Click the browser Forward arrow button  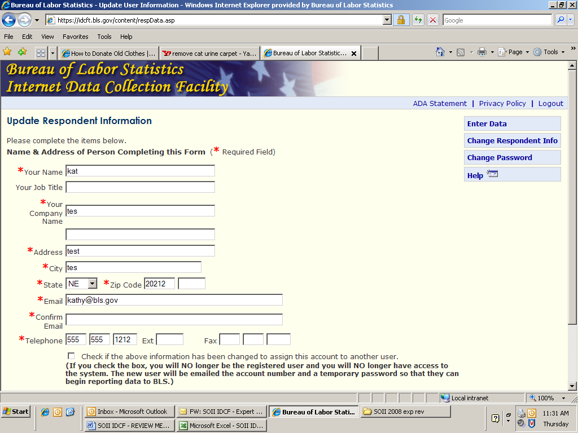[24, 20]
